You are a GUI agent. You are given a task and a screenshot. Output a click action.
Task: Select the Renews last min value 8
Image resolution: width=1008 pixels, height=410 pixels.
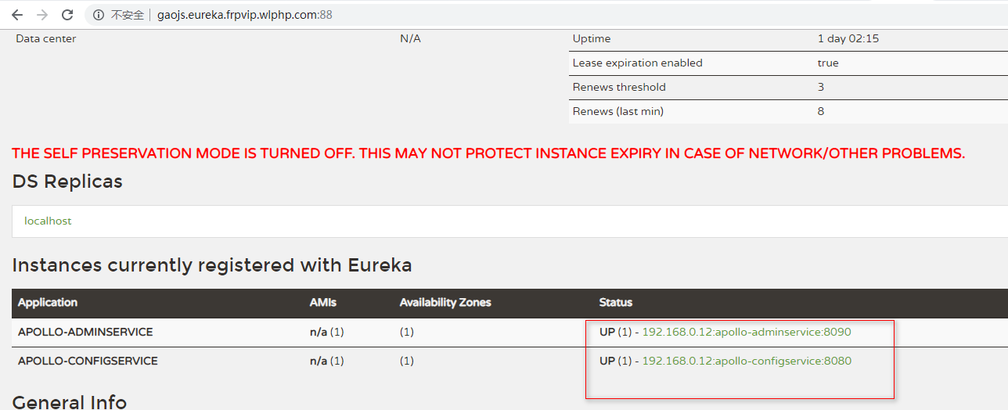click(821, 111)
